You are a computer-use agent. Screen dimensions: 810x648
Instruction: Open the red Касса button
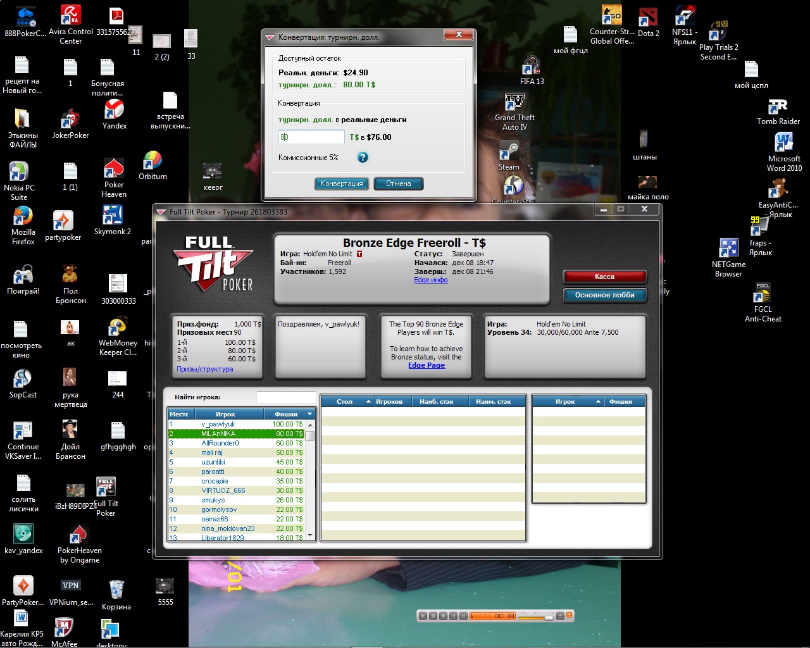[x=604, y=277]
